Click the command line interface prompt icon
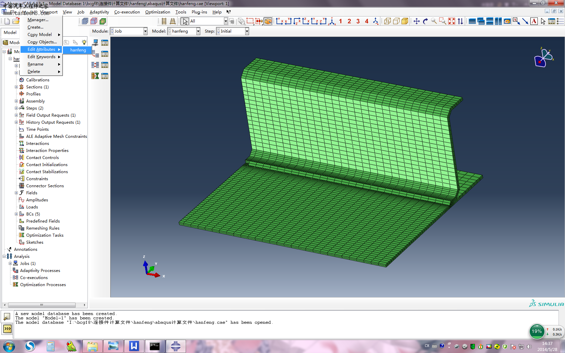Screen dimensions: 565x353 pyautogui.click(x=7, y=328)
